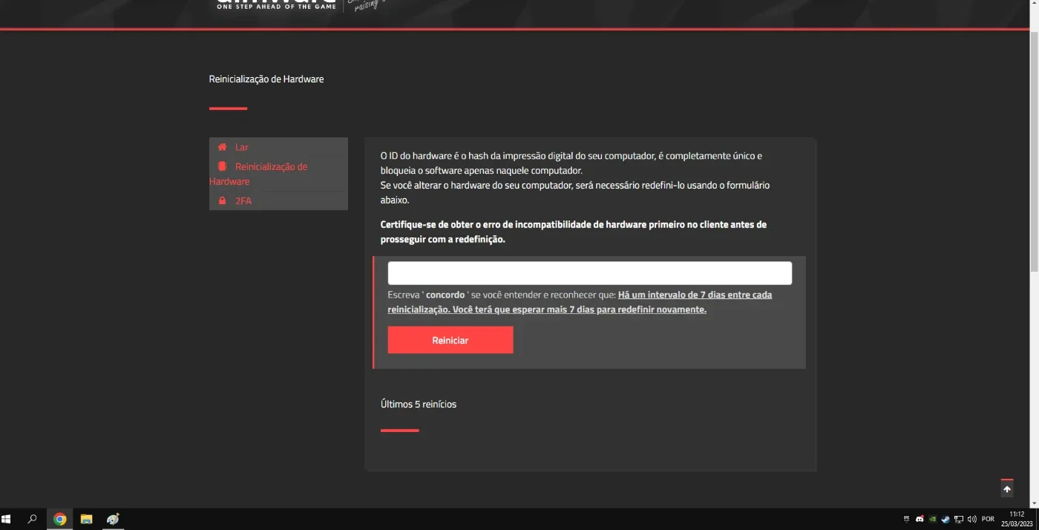Click the padlock icon beside 2FA

point(222,201)
